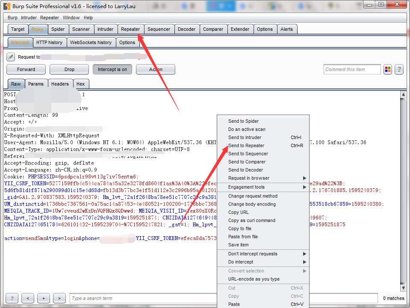Viewport: 410px width, 308px height.
Task: Select Change body encoding
Action: (x=263, y=204)
